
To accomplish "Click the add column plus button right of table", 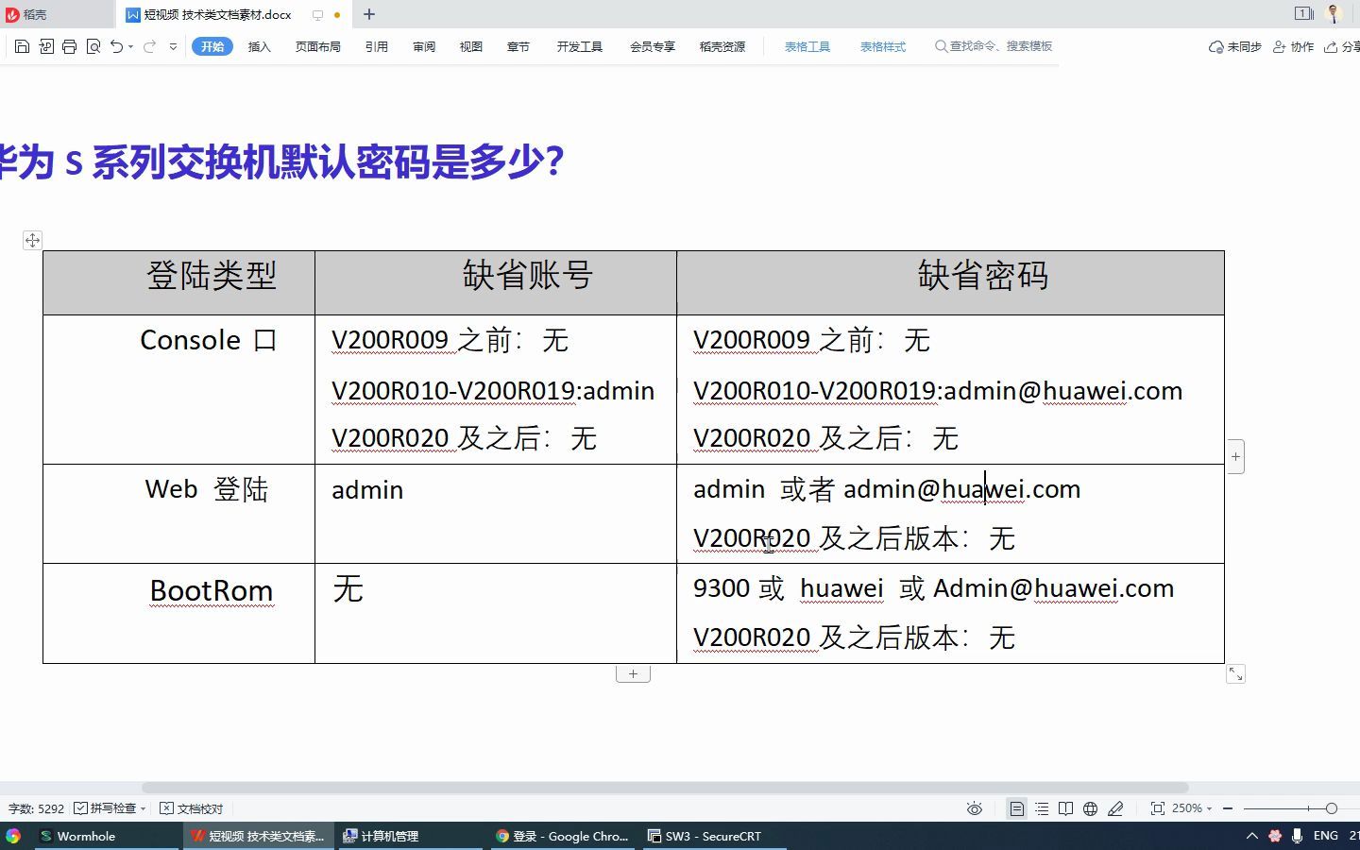I will 1235,457.
